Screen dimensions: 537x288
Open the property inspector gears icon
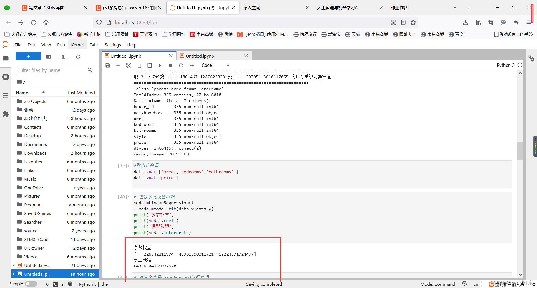[x=531, y=58]
